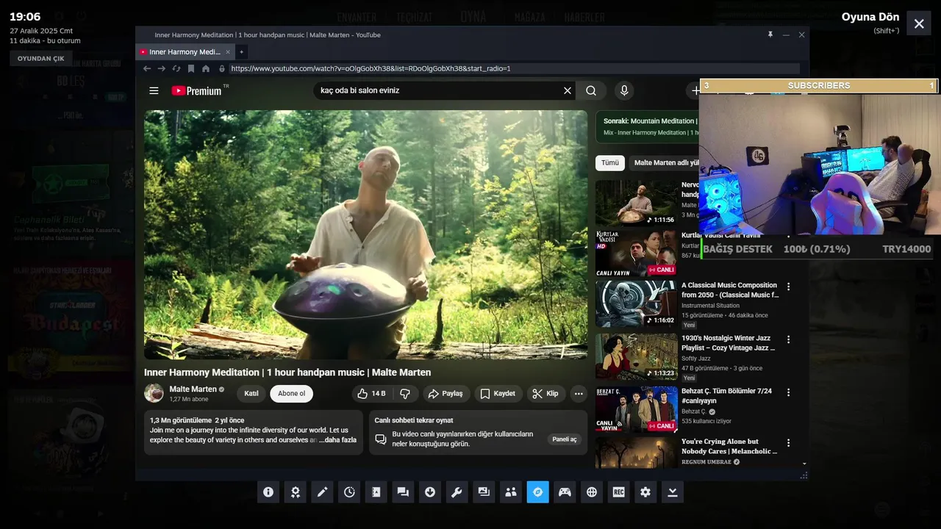Open options for Behzat Ç. Tüm Bölümler video

click(x=789, y=392)
